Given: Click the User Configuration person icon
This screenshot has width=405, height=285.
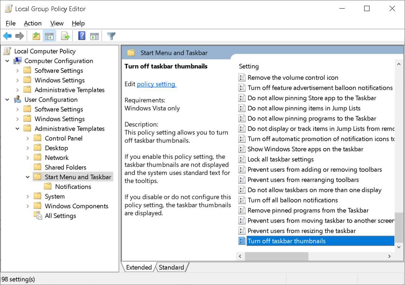Looking at the screenshot, I should click(18, 99).
